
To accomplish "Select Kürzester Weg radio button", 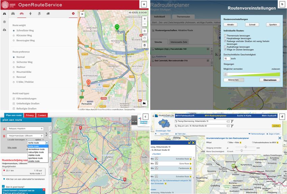I will pyautogui.click(x=14, y=35).
